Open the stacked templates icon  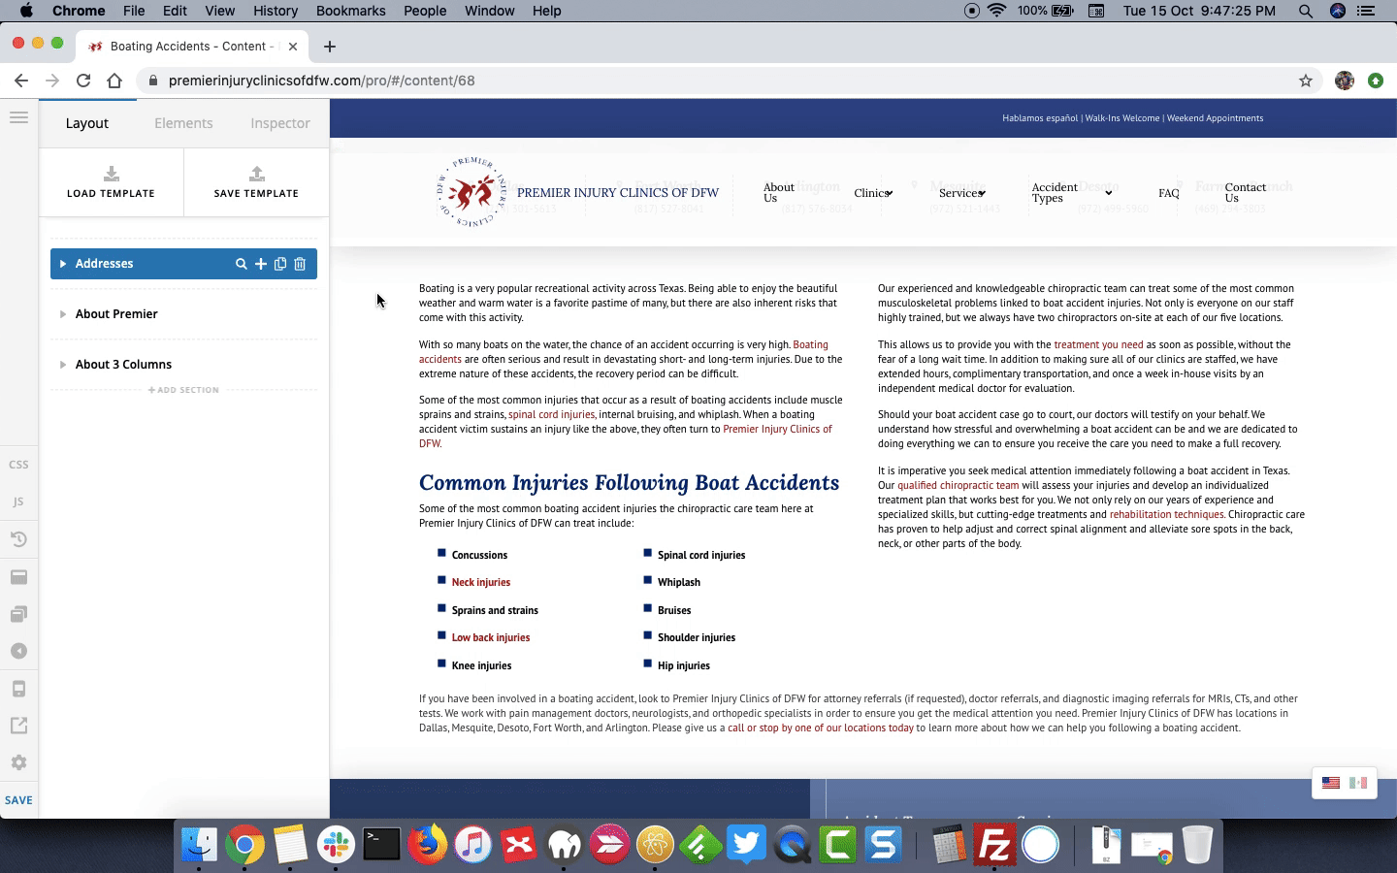click(x=18, y=614)
